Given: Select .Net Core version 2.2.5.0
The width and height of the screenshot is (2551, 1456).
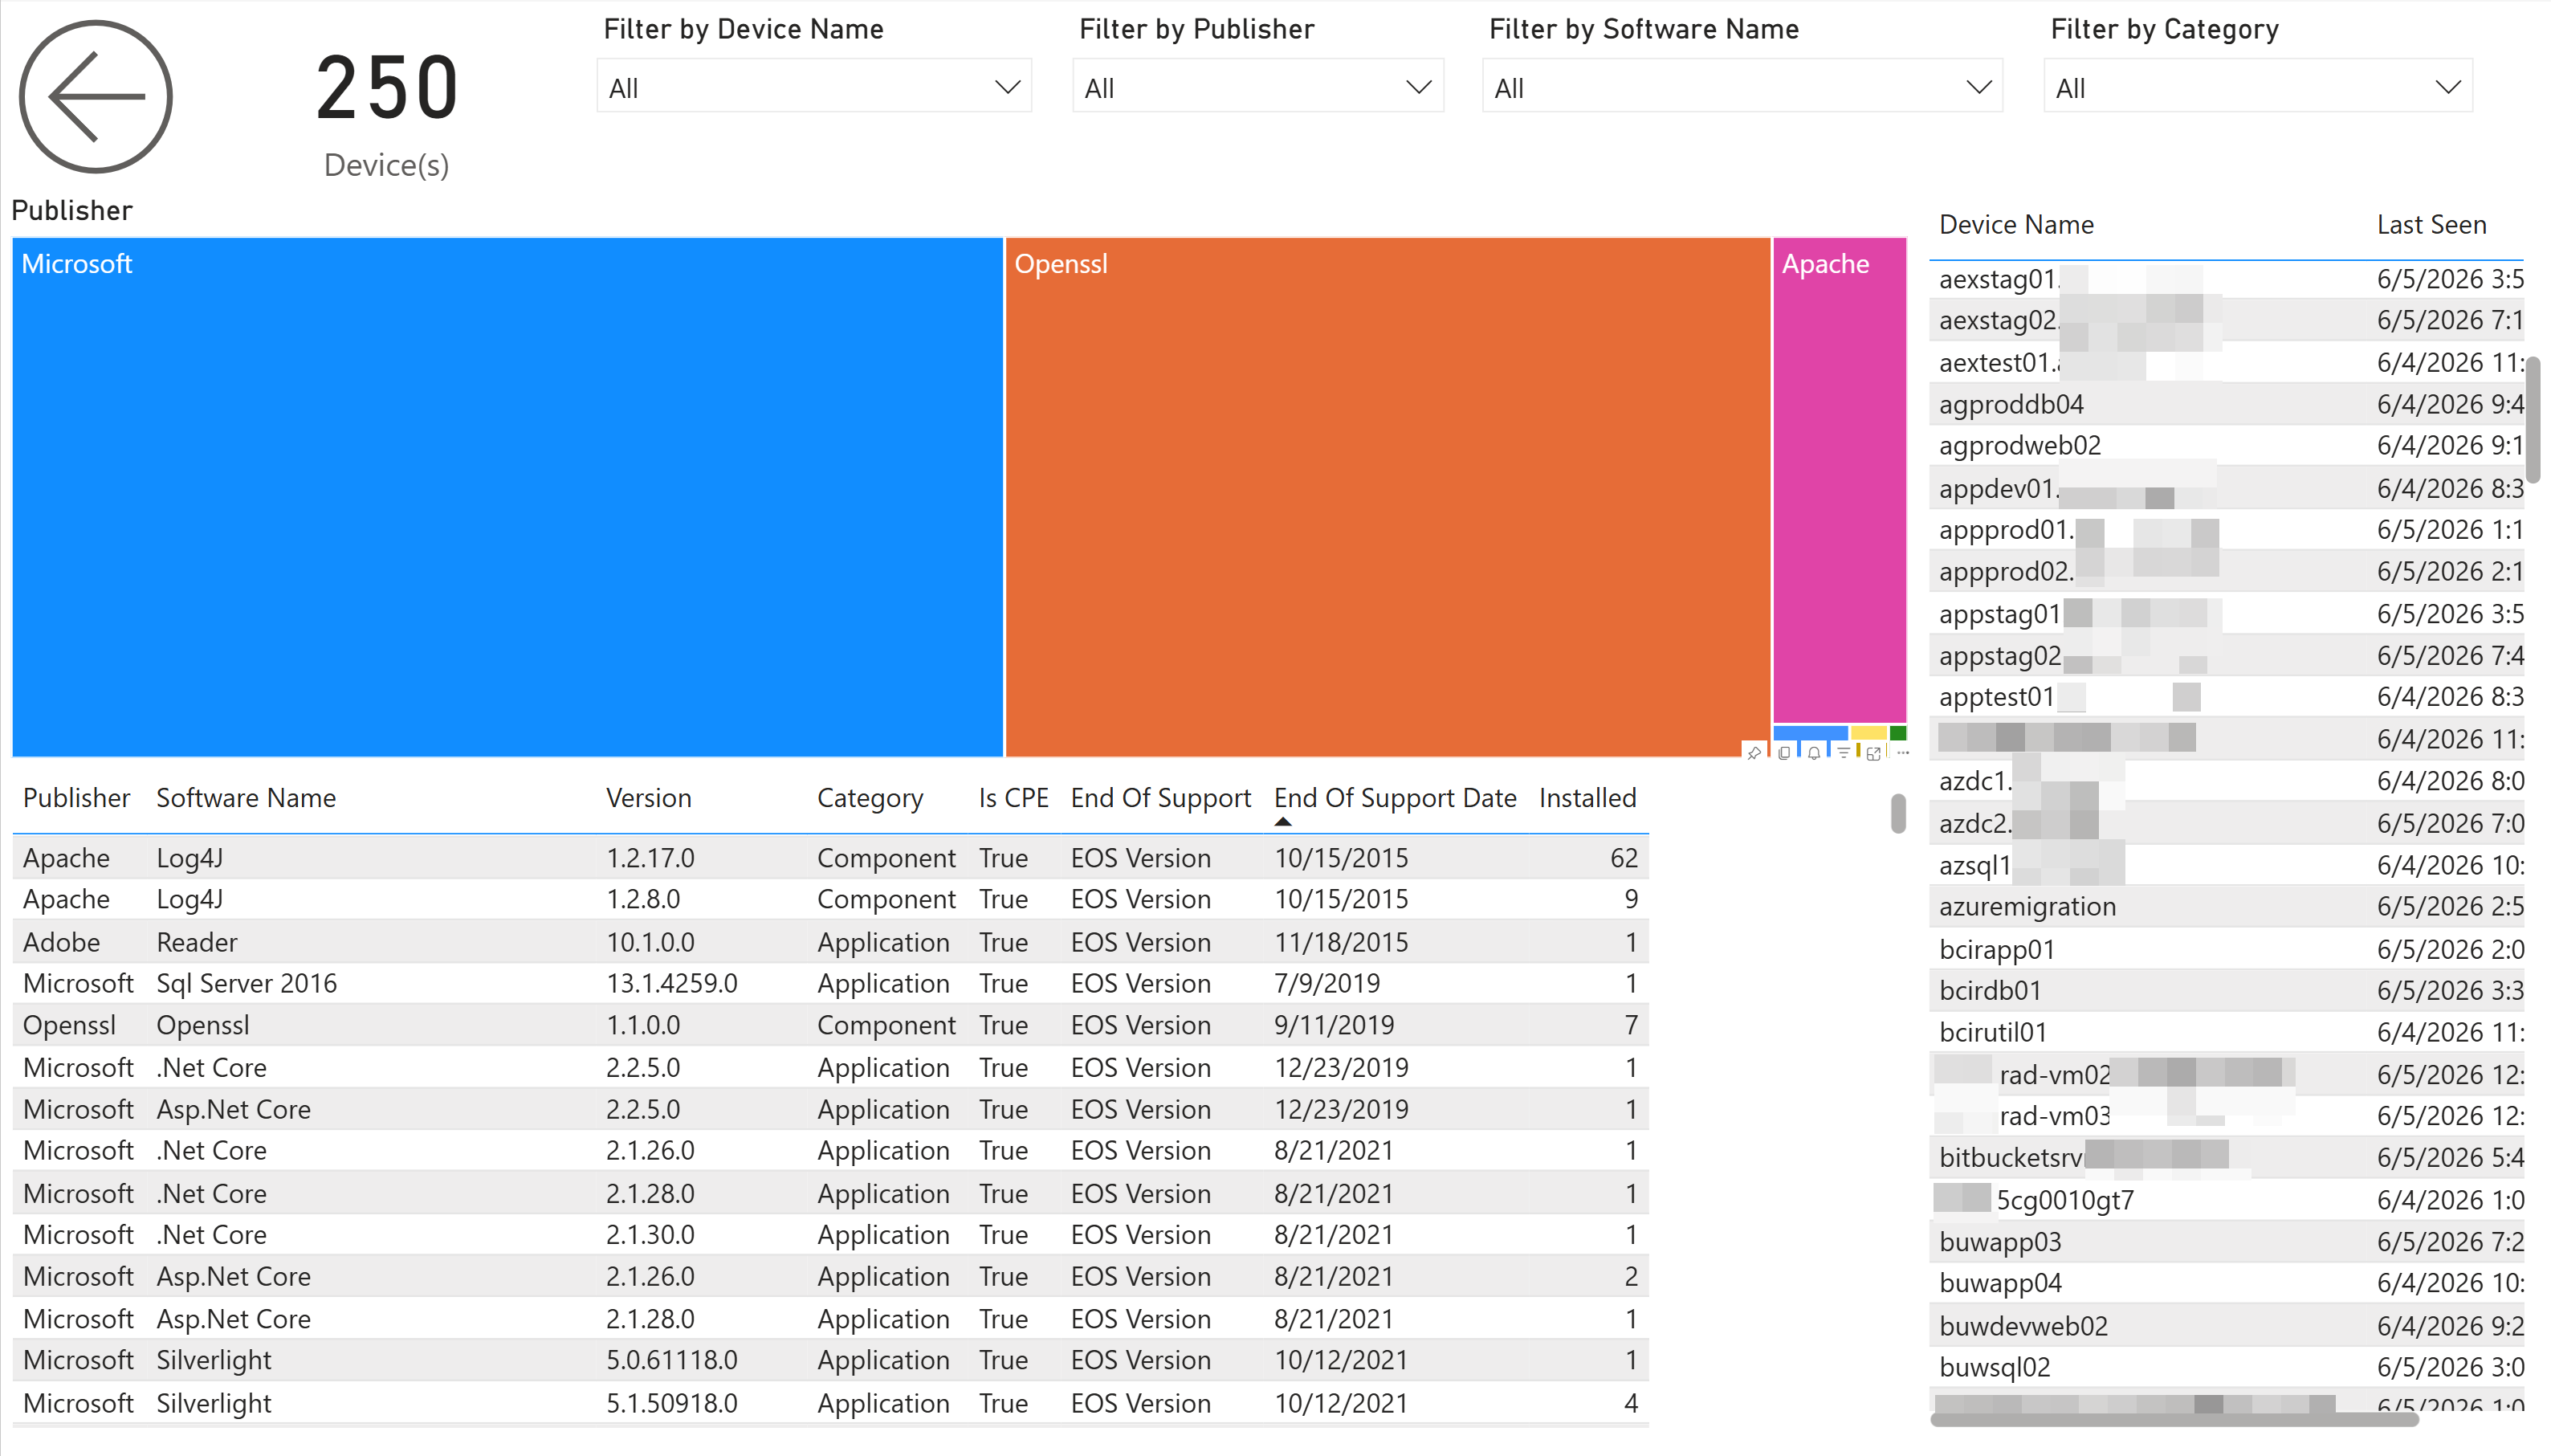Looking at the screenshot, I should click(x=829, y=1068).
